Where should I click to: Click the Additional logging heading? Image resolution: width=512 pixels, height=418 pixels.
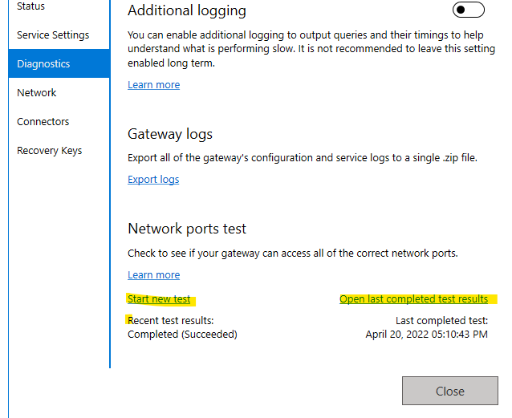pos(187,10)
